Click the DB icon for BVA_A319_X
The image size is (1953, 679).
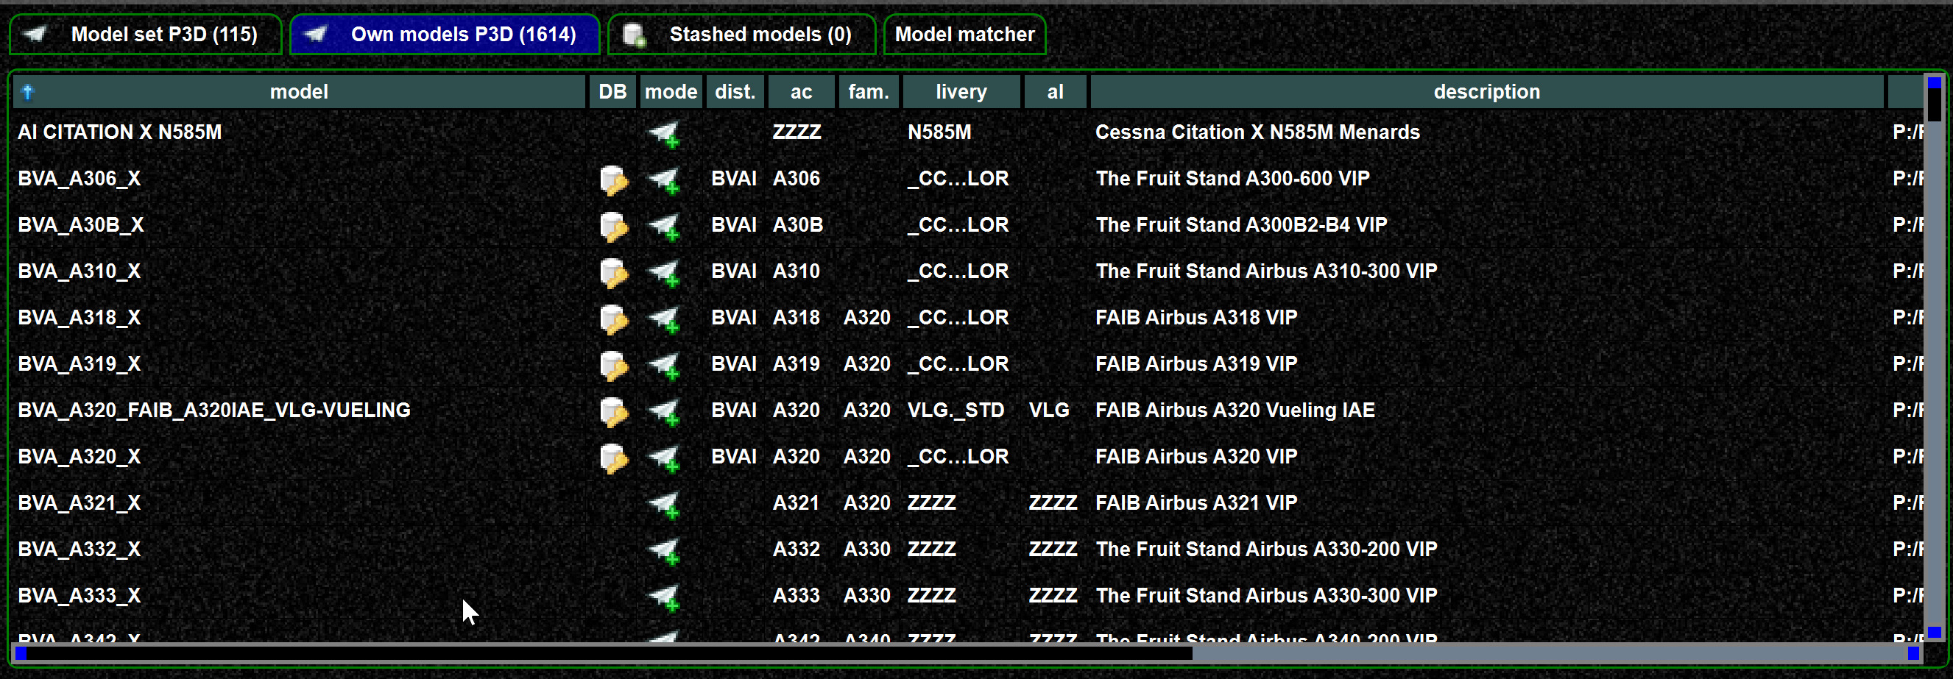click(x=613, y=366)
